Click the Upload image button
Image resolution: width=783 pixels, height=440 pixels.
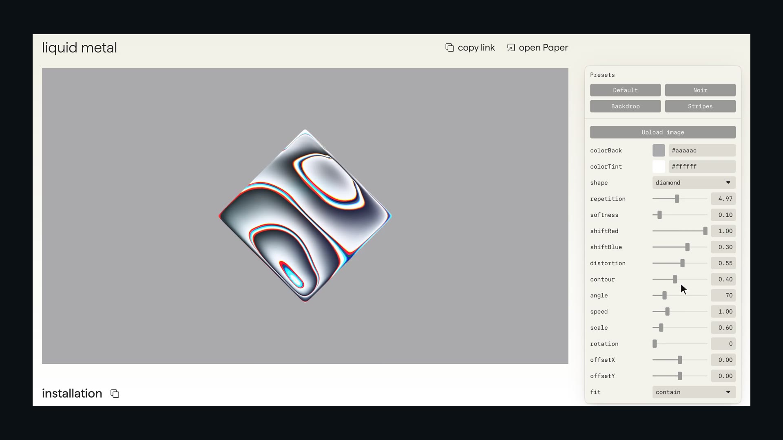click(663, 132)
